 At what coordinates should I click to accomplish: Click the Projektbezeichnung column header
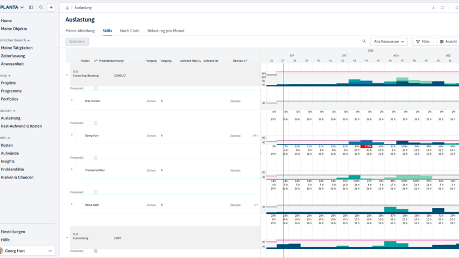click(x=111, y=61)
